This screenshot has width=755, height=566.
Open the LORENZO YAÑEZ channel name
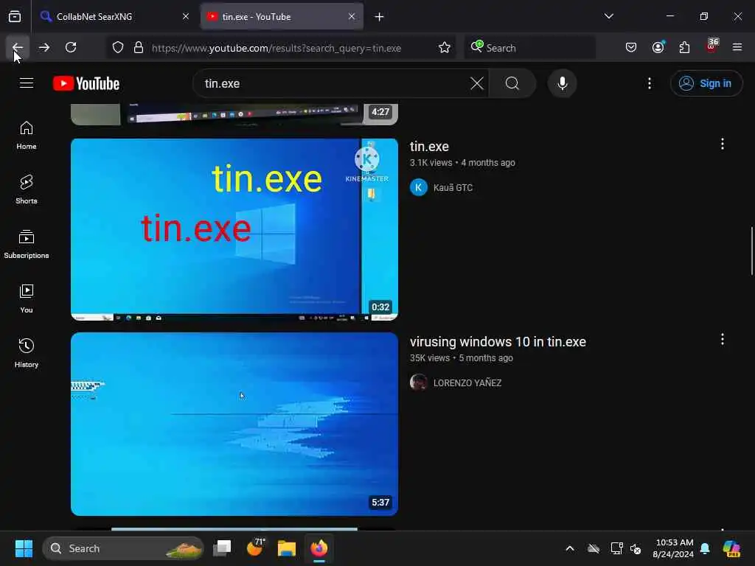click(x=467, y=383)
